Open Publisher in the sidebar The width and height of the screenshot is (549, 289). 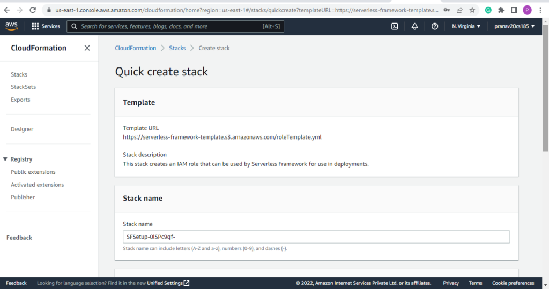[x=23, y=197]
